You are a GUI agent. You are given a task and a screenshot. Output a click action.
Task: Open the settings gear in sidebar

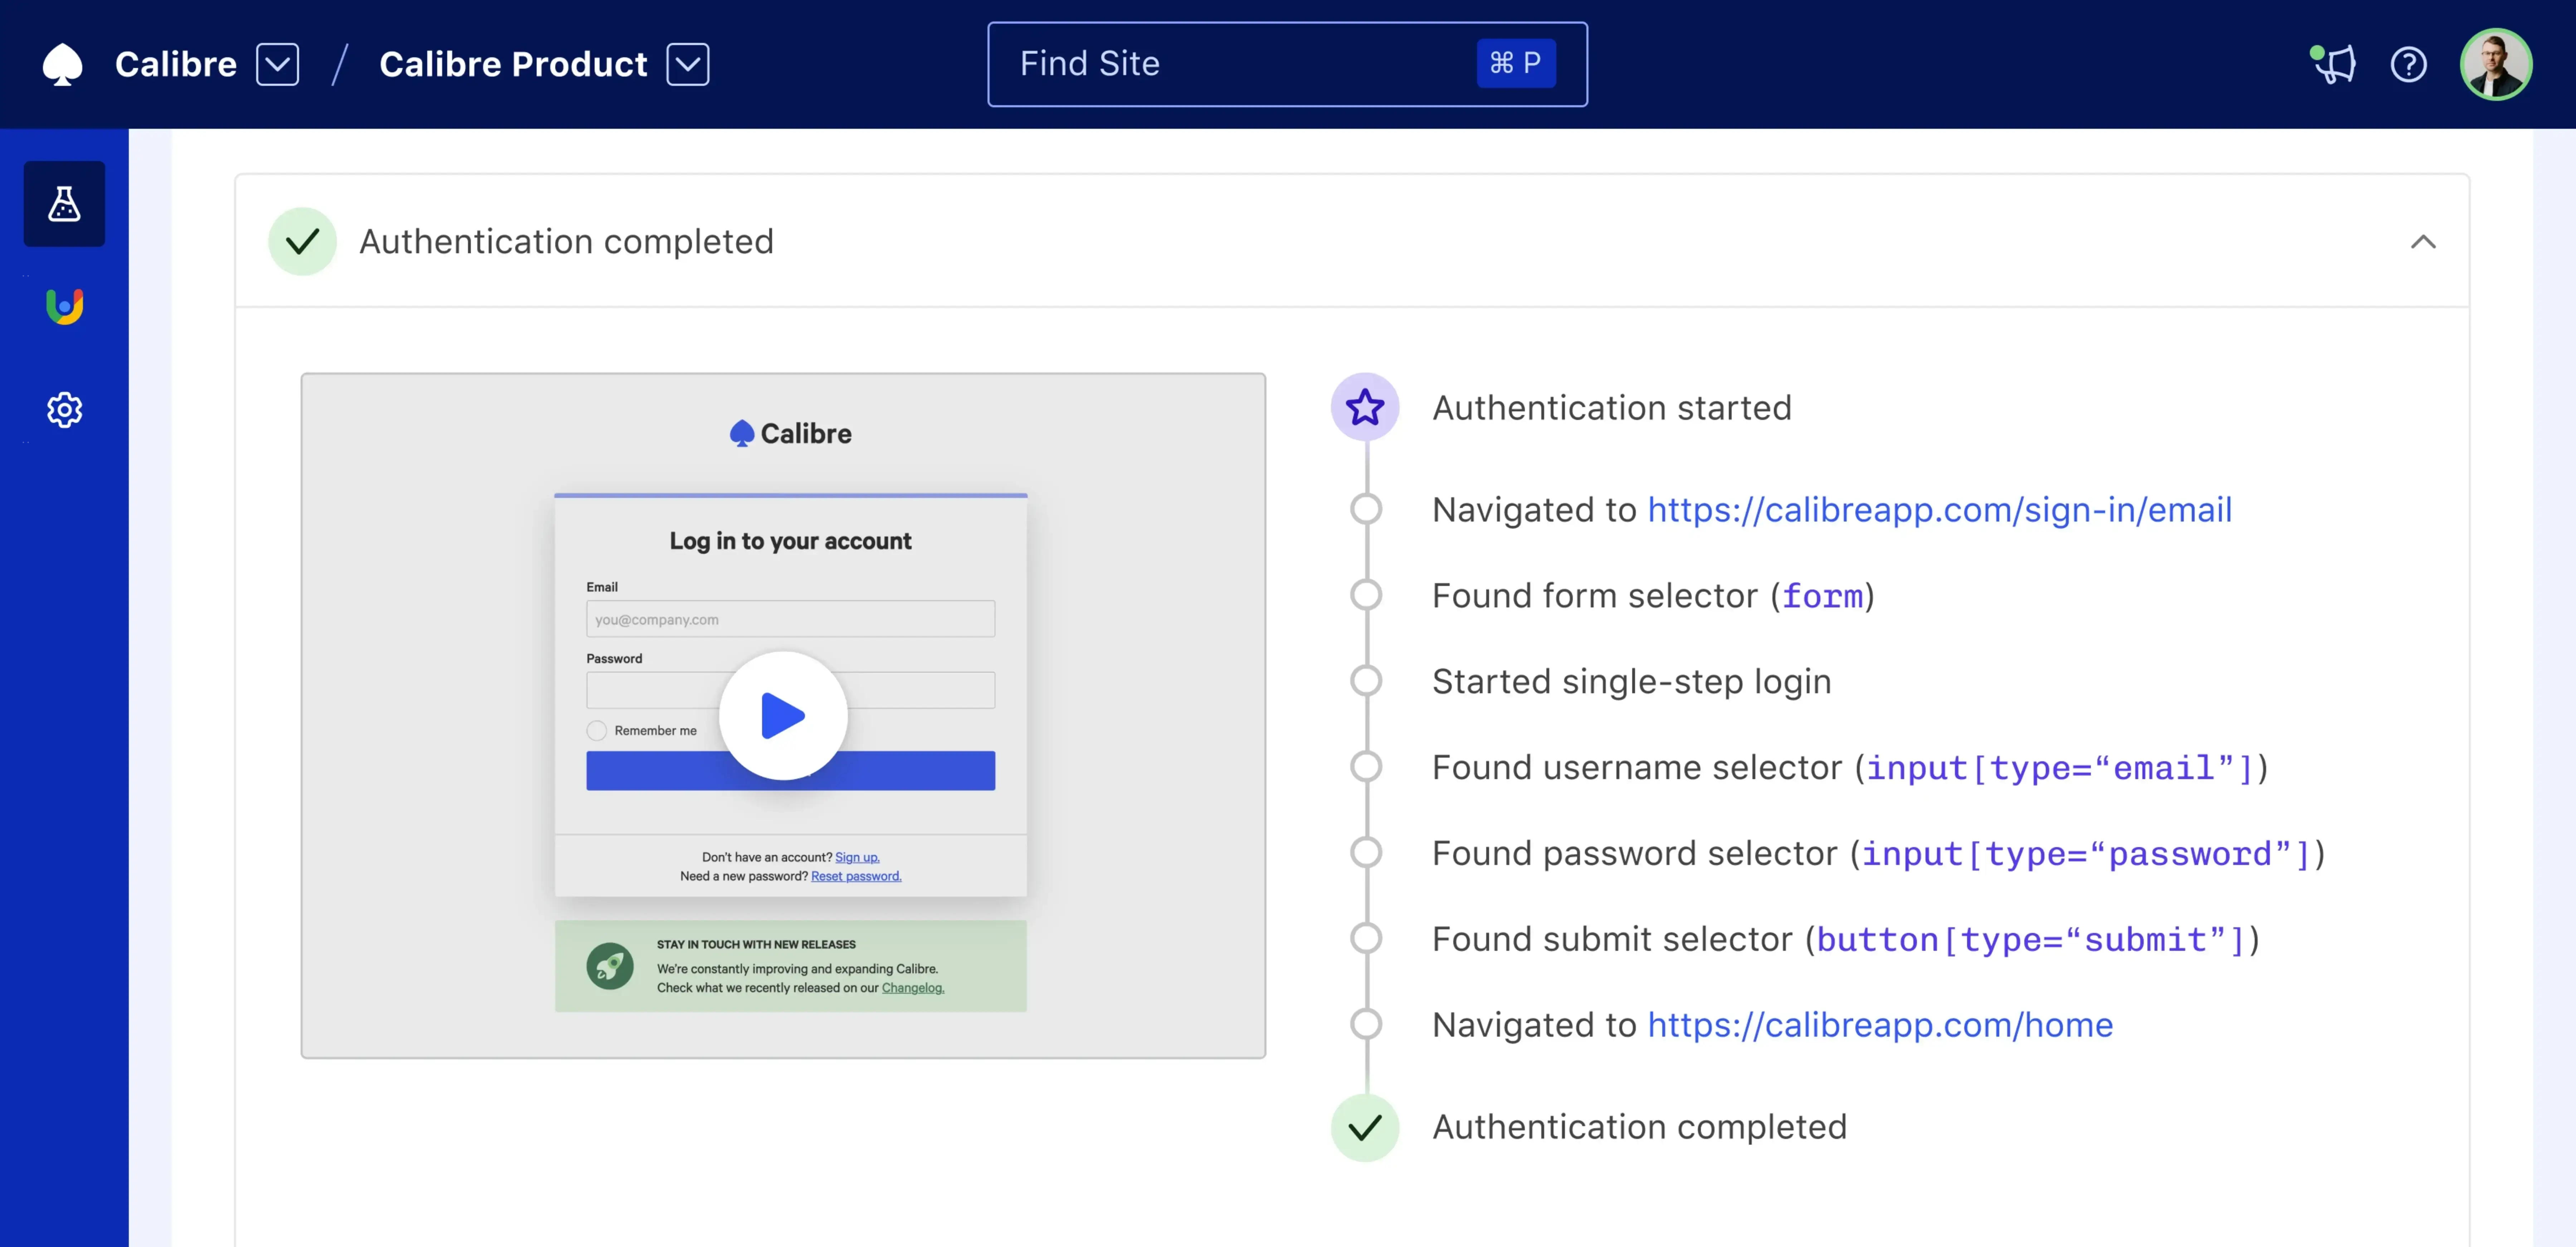click(64, 410)
